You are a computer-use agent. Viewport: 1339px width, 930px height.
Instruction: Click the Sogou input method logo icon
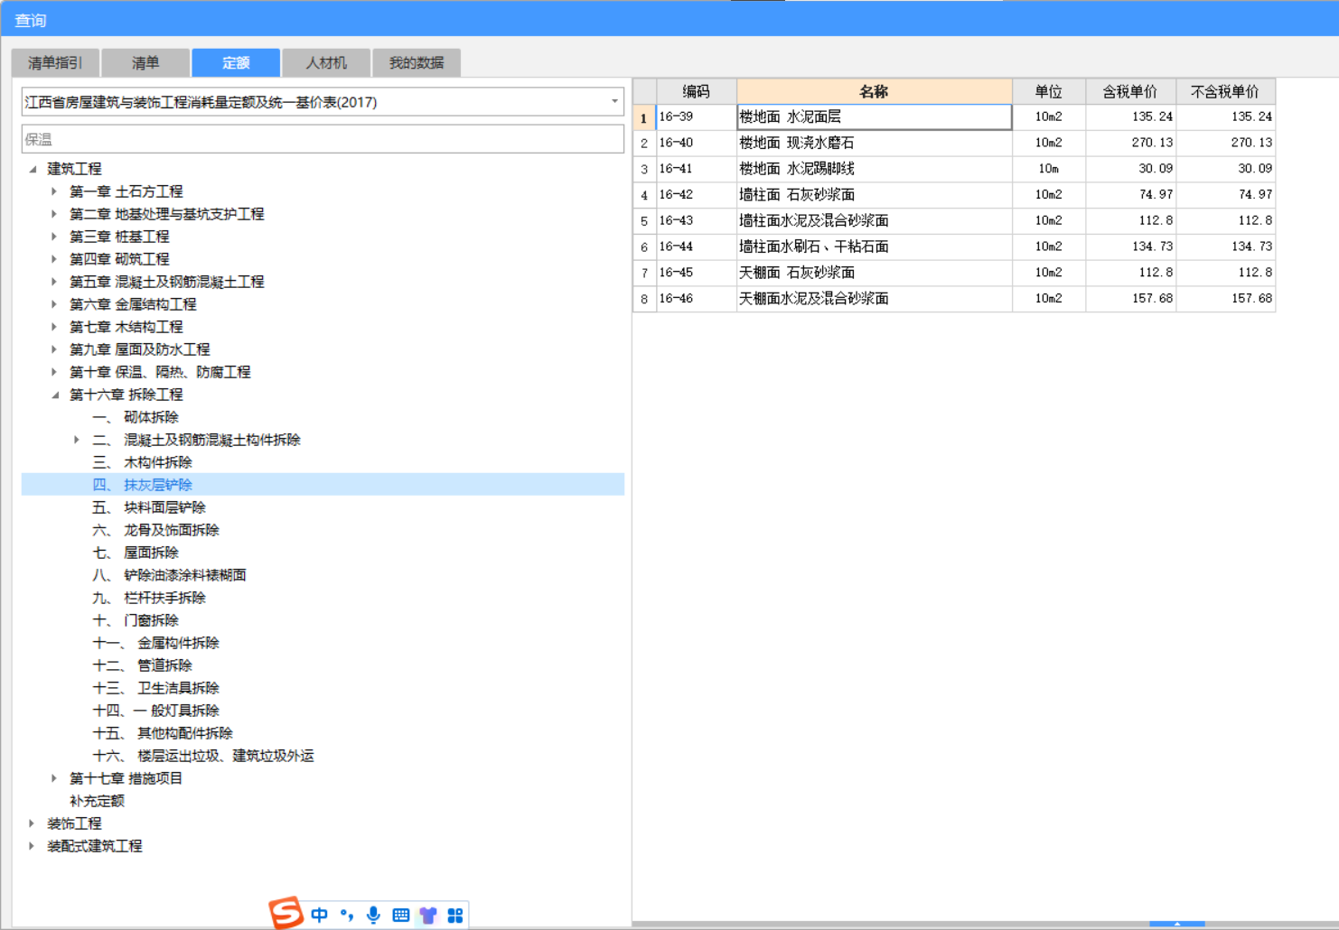(x=286, y=913)
